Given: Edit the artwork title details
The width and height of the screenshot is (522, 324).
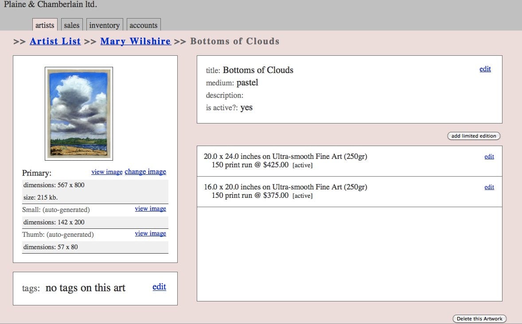Looking at the screenshot, I should [485, 69].
